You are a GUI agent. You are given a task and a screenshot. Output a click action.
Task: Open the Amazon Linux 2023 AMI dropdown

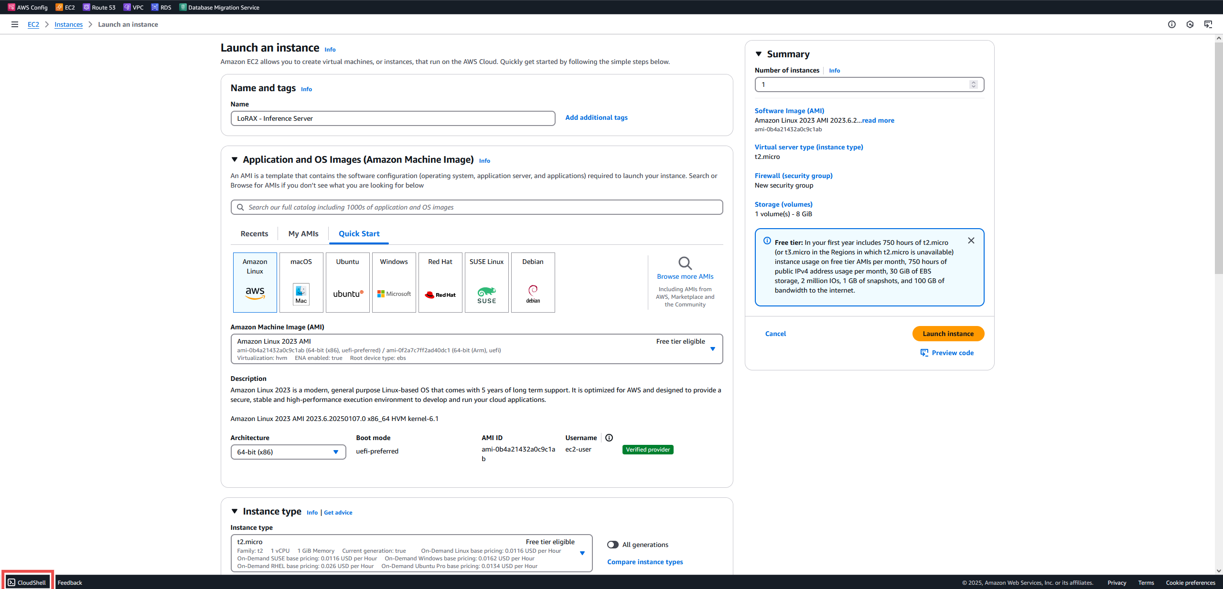pyautogui.click(x=712, y=349)
